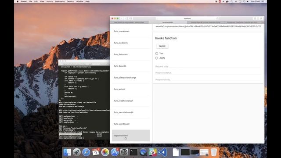Select func_decodebase64 function
The image size is (281, 158).
click(131, 112)
